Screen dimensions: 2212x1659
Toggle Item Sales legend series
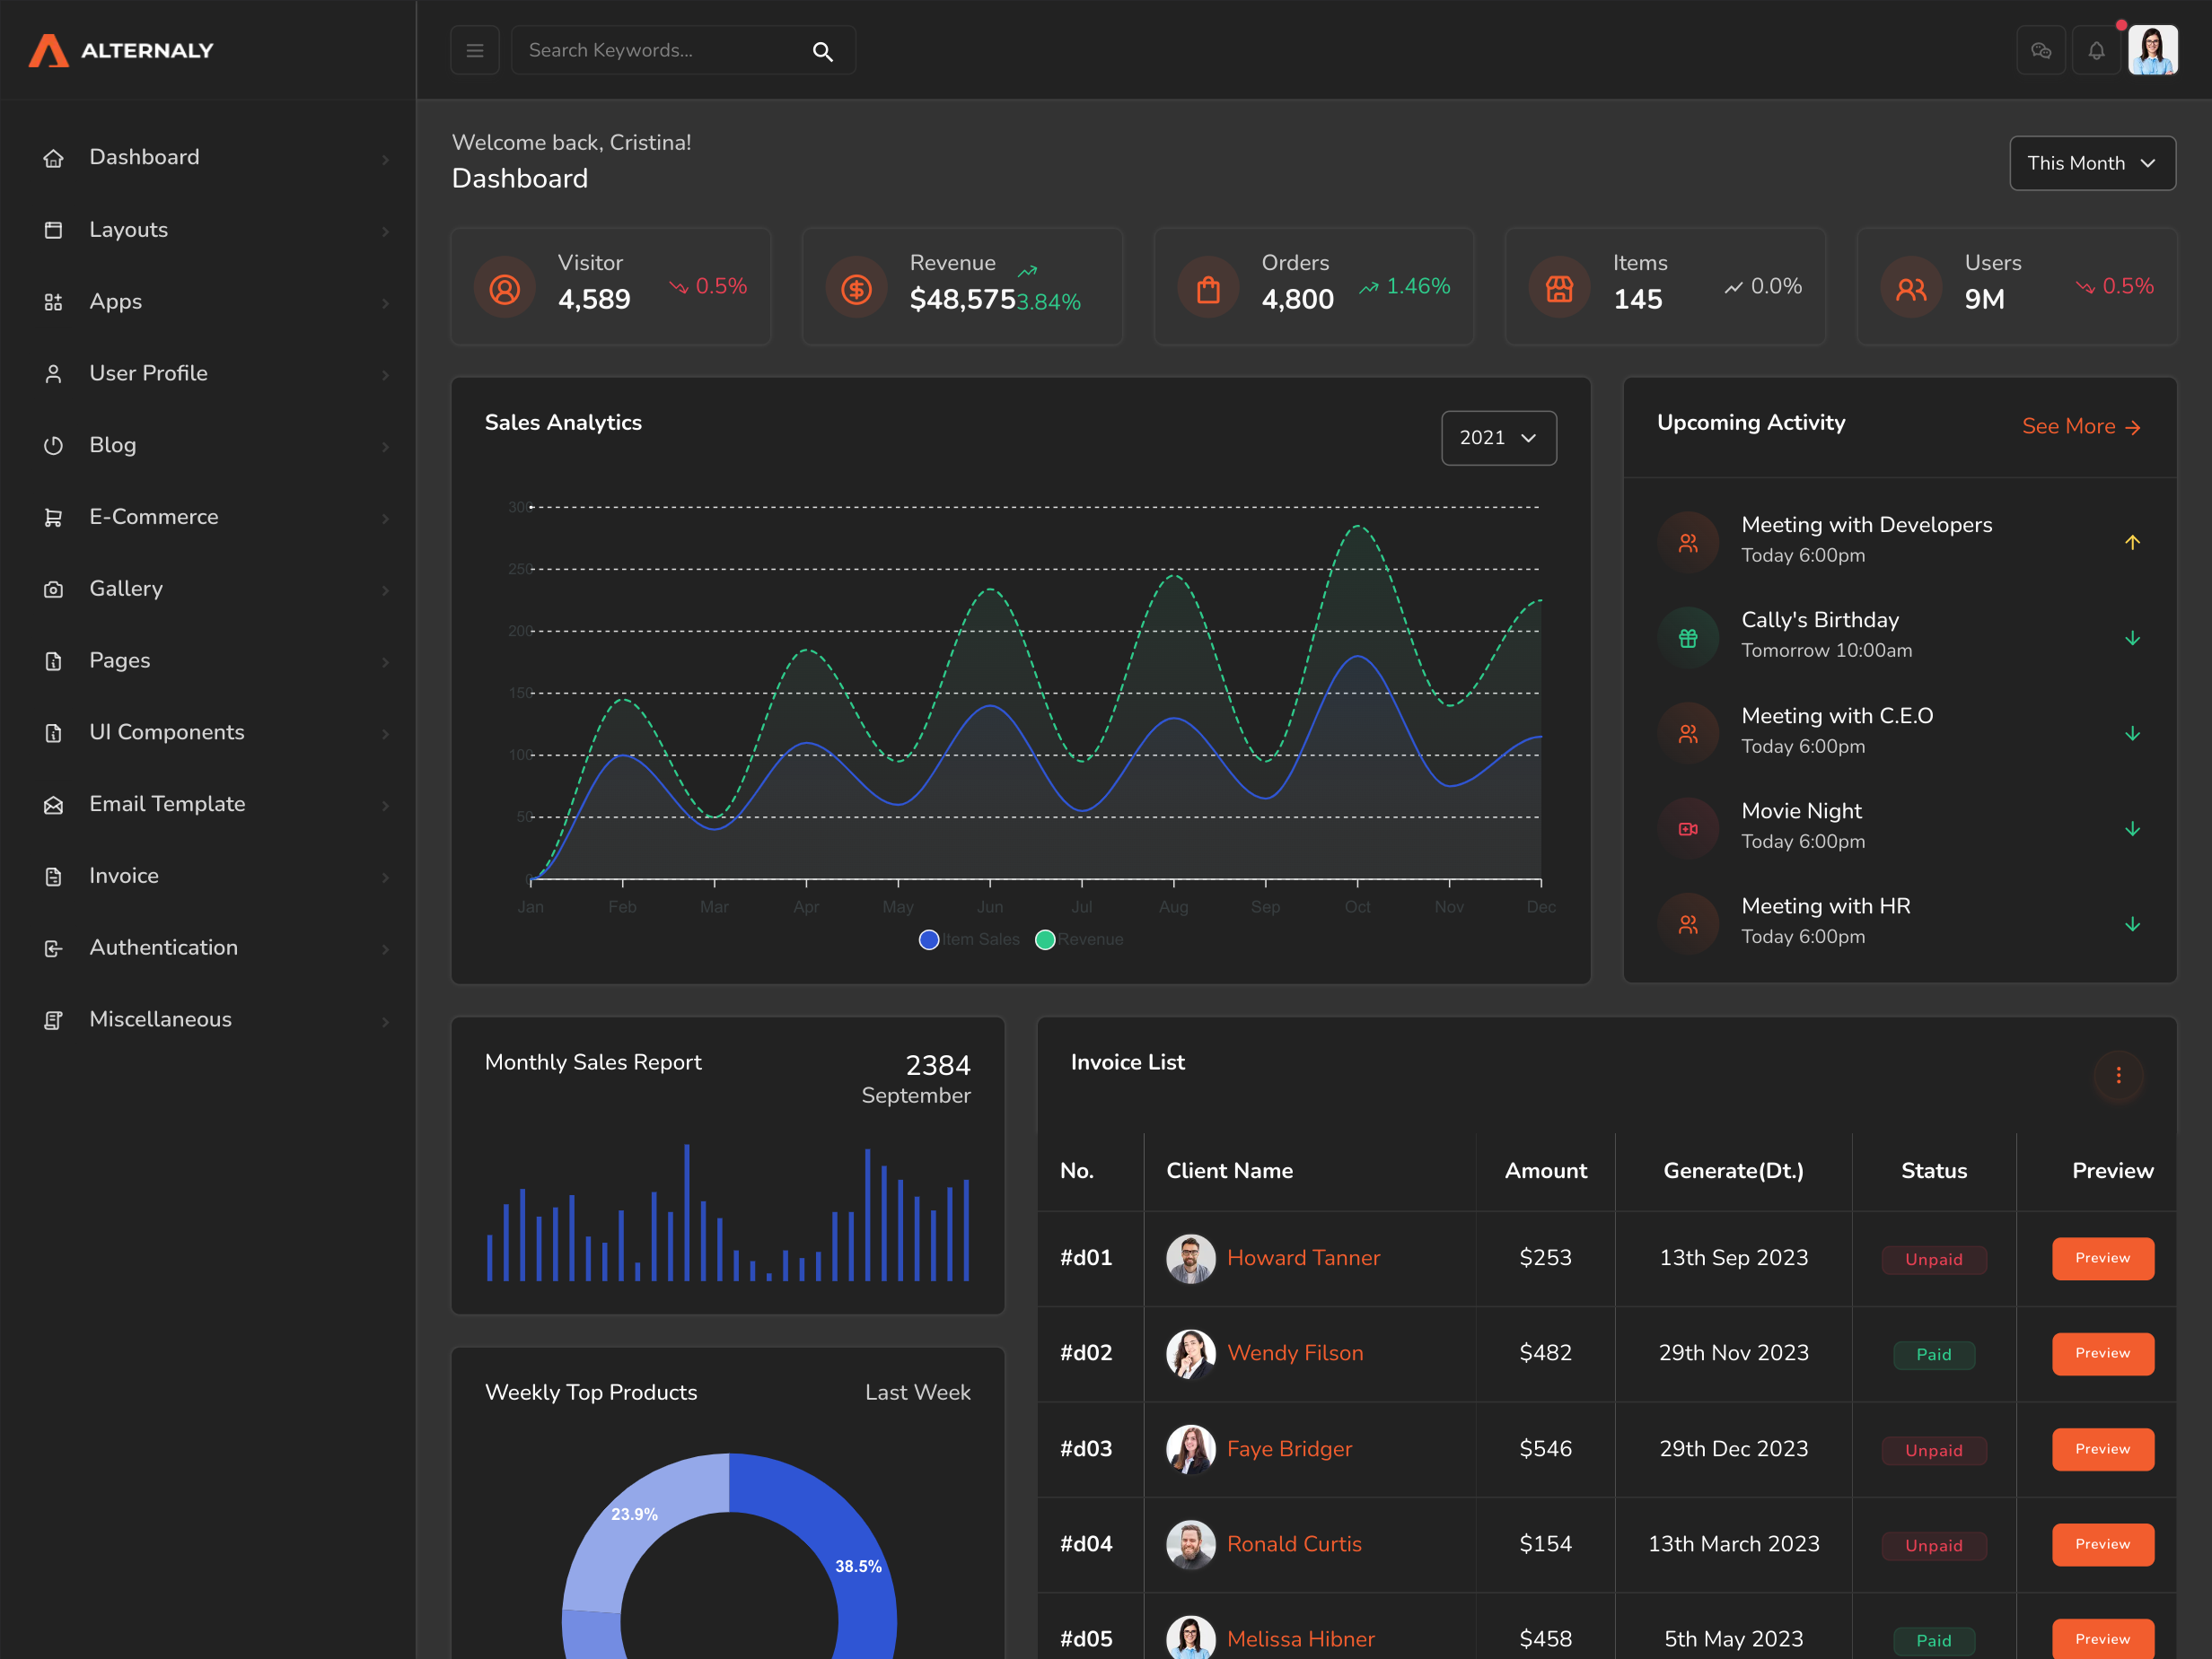point(969,939)
